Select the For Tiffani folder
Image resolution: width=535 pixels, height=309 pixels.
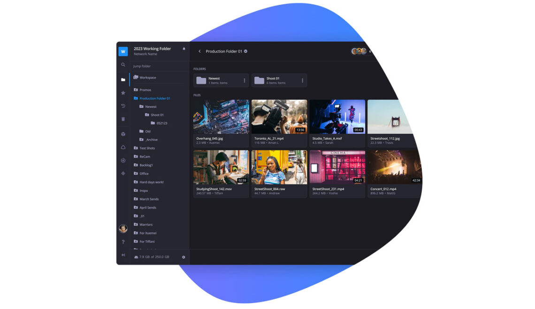click(145, 242)
